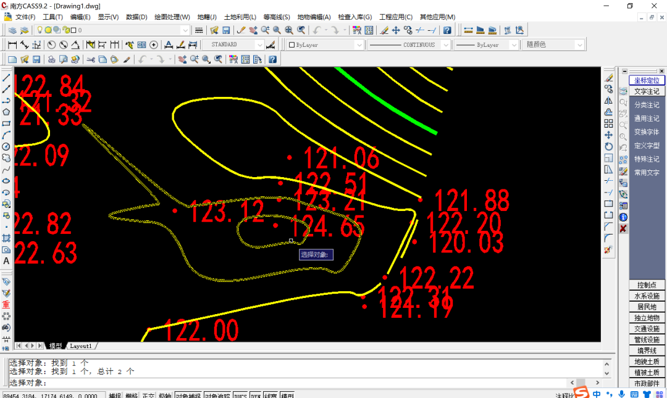The height and width of the screenshot is (398, 667).
Task: Select the Angular dimension tool
Action: (x=75, y=44)
